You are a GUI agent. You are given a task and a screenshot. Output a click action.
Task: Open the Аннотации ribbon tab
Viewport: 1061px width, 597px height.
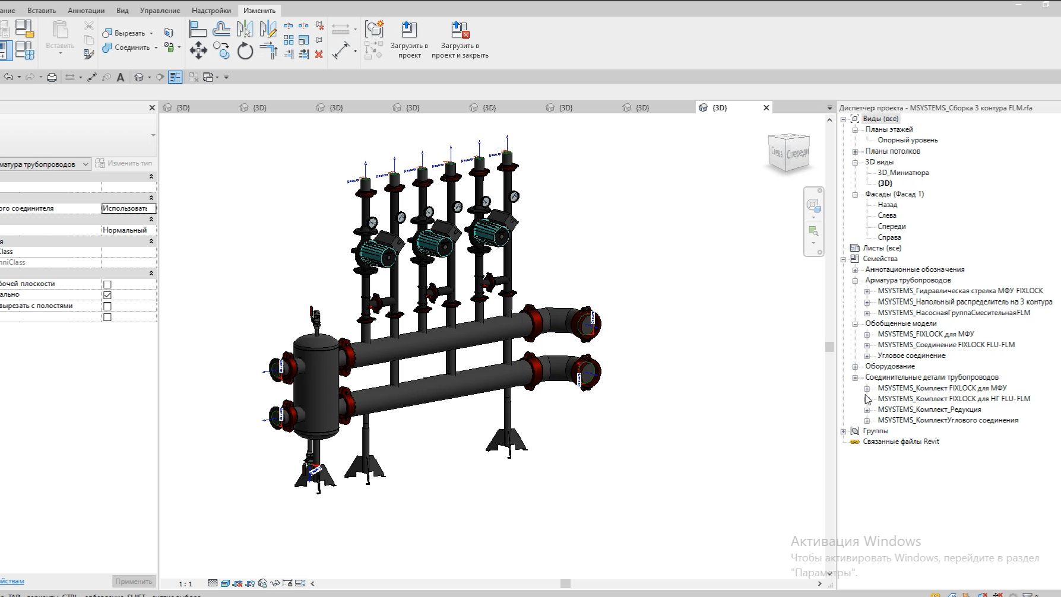coord(86,11)
